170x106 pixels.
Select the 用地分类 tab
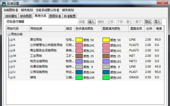click(x=41, y=16)
